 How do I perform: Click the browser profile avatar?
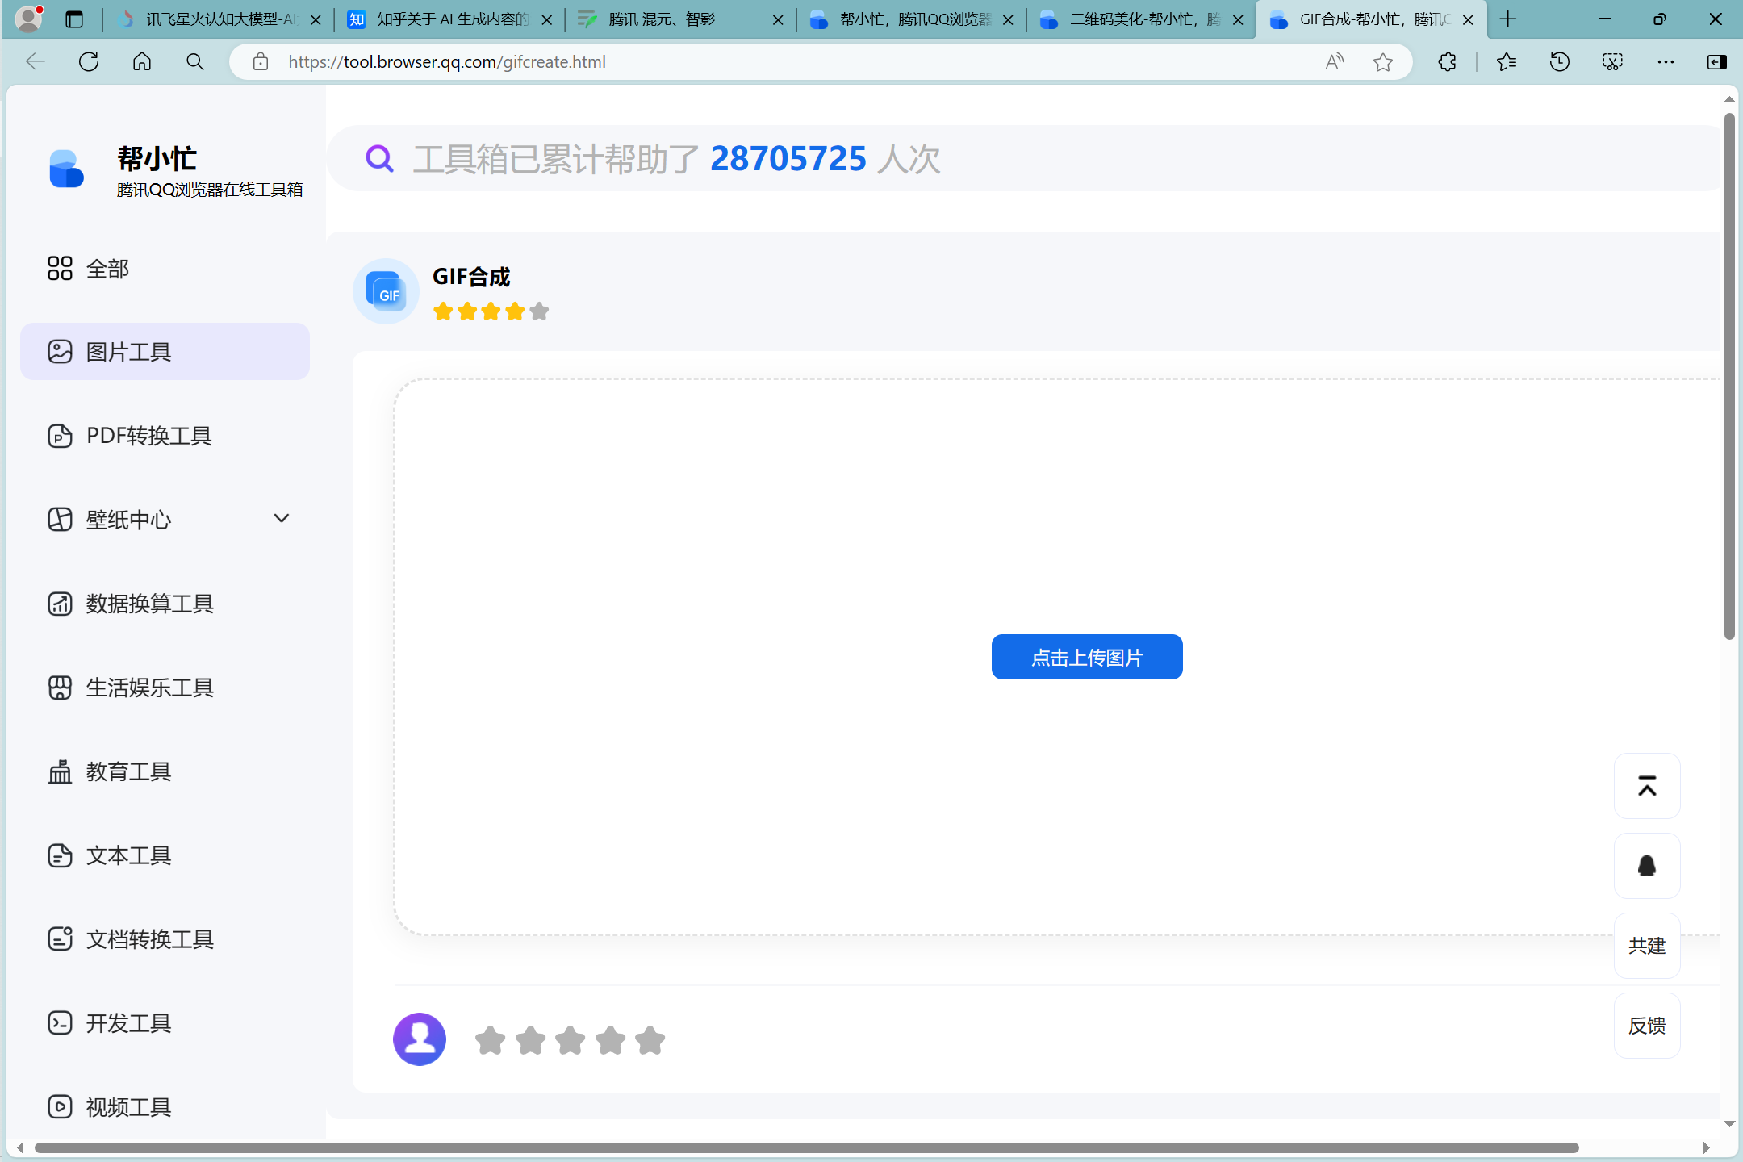[x=29, y=19]
